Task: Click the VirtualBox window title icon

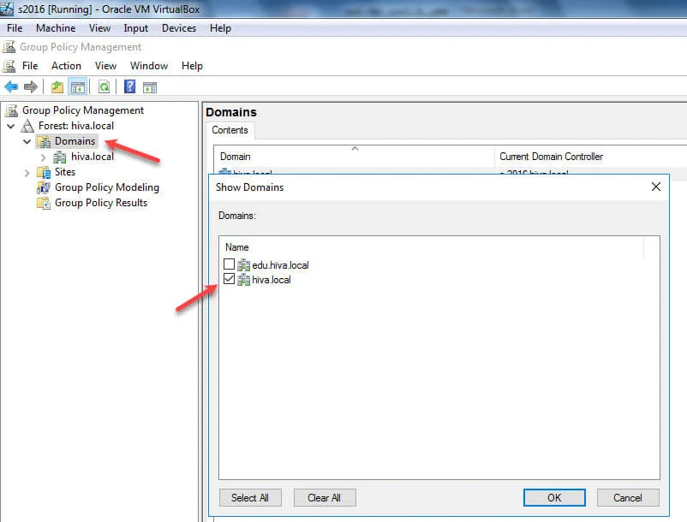Action: point(7,9)
